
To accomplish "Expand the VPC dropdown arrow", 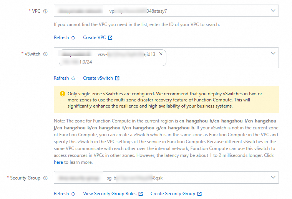I will 273,11.
